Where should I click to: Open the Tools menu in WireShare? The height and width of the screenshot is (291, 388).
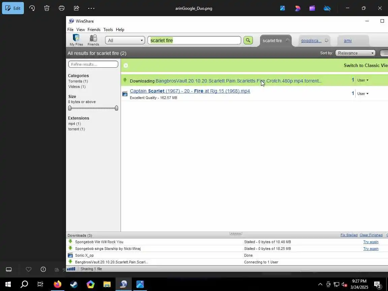[108, 29]
